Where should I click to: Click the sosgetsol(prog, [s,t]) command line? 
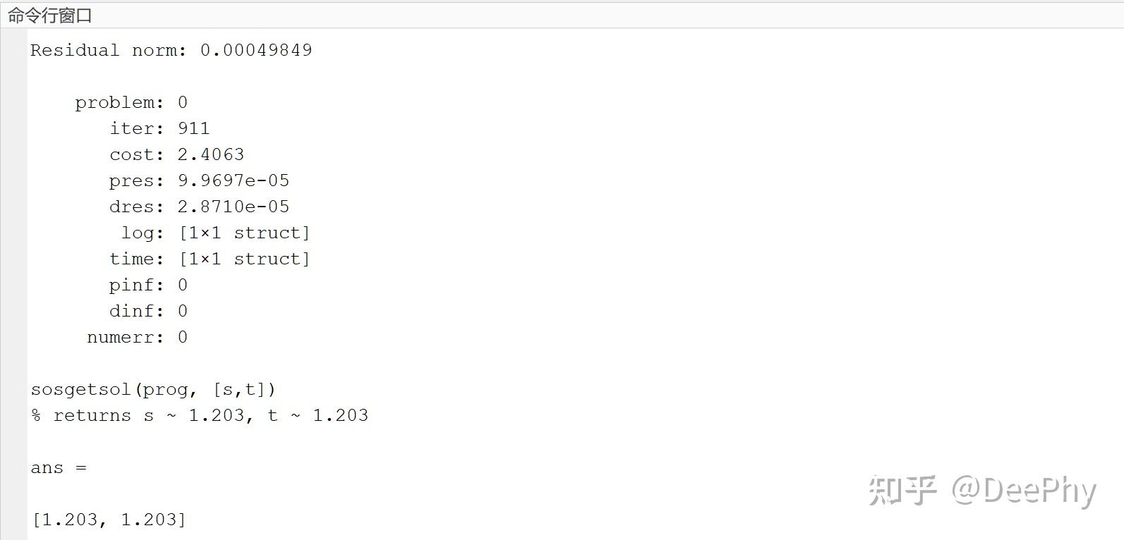click(x=152, y=389)
